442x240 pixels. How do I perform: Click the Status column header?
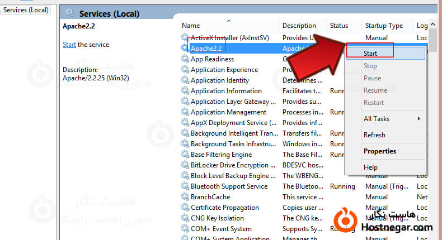click(x=339, y=26)
